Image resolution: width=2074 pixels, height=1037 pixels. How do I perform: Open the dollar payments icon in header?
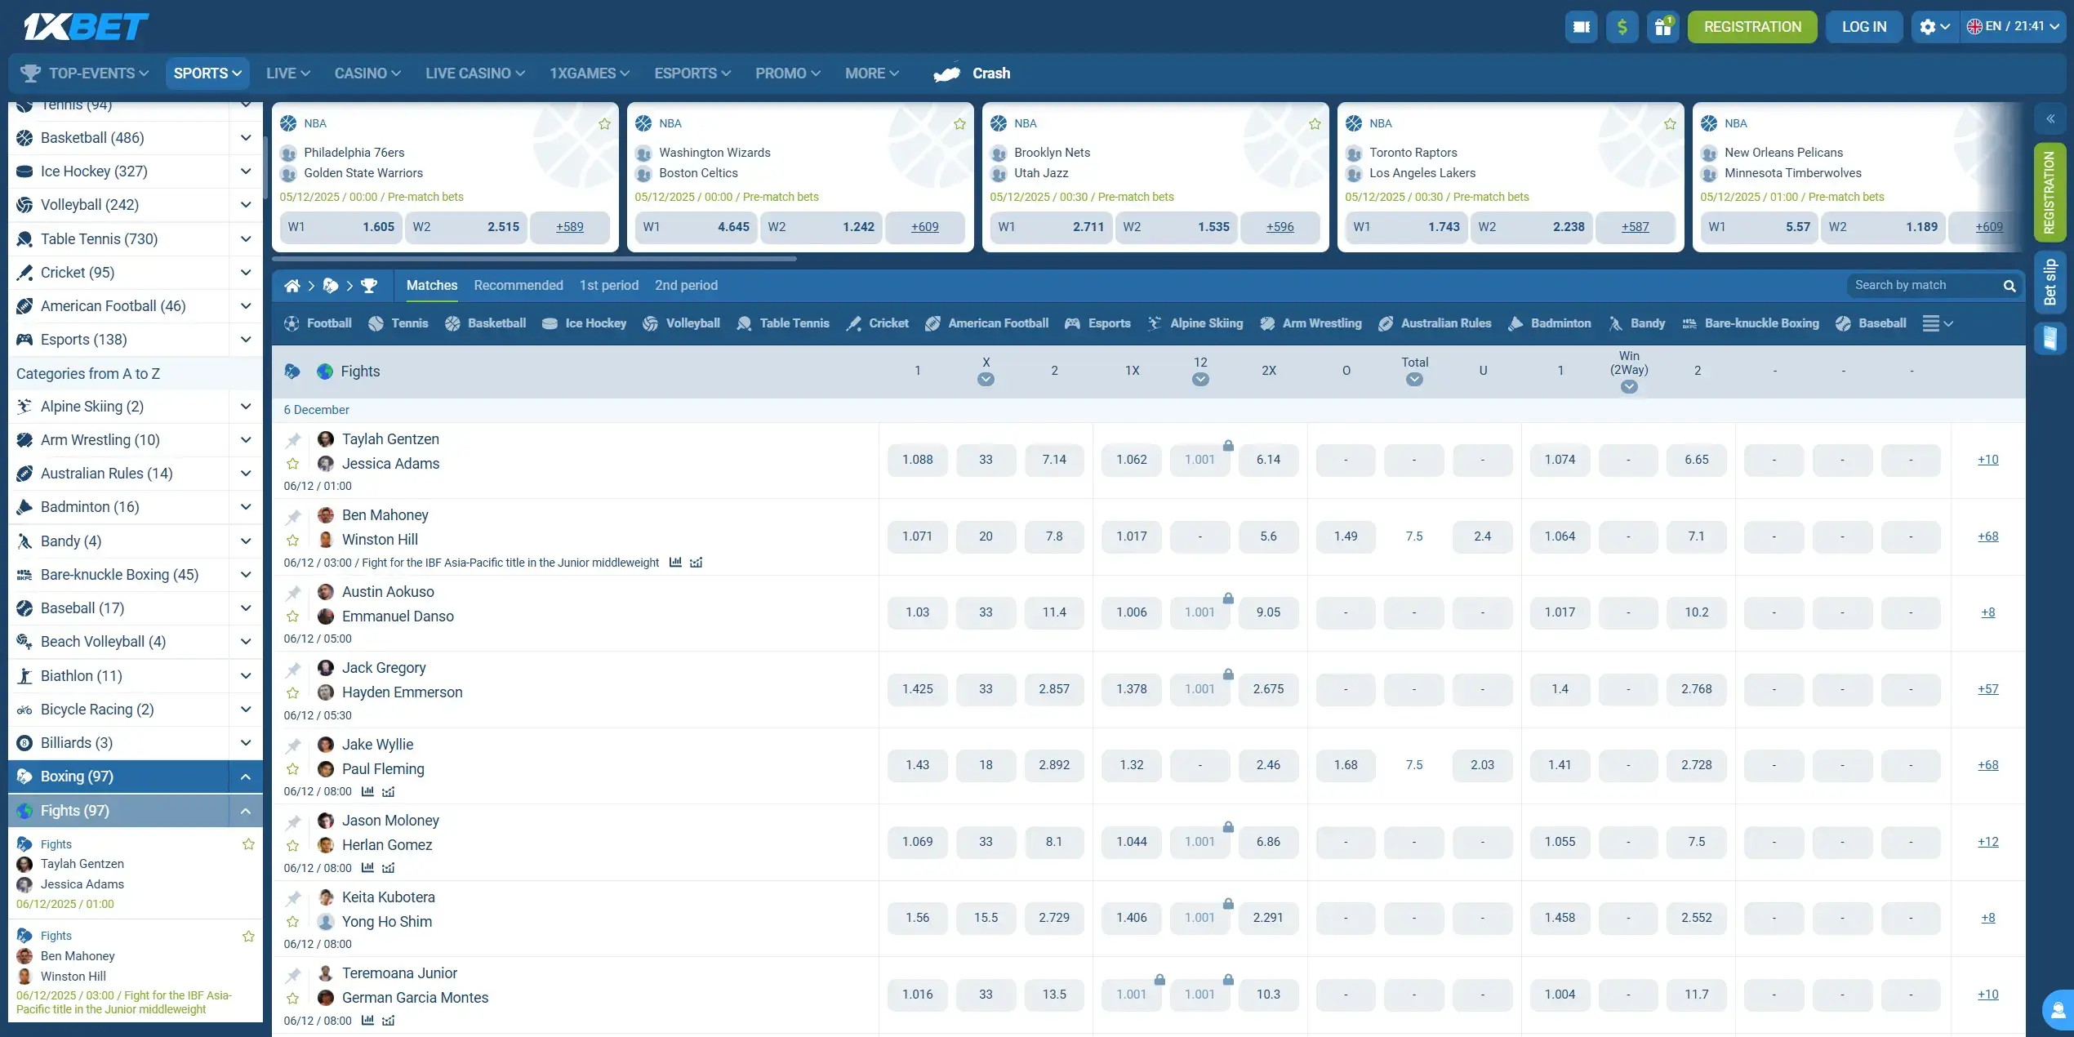1622,27
